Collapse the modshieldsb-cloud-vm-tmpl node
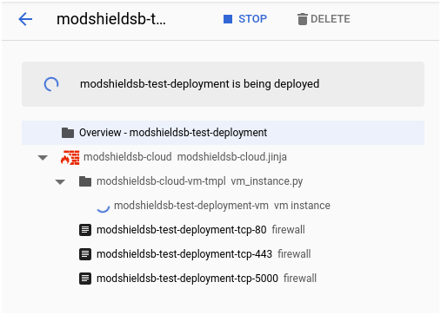441x315 pixels. pyautogui.click(x=60, y=182)
